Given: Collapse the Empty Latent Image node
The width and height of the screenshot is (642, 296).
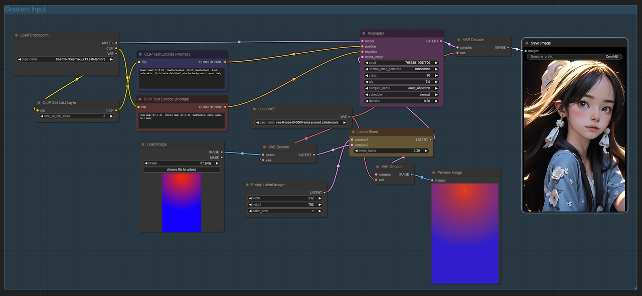Looking at the screenshot, I should click(x=247, y=185).
